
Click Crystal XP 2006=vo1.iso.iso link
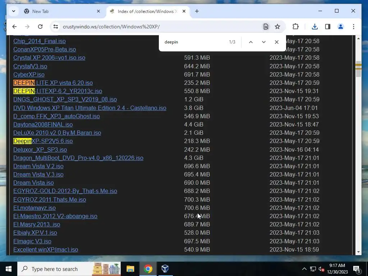pos(49,58)
